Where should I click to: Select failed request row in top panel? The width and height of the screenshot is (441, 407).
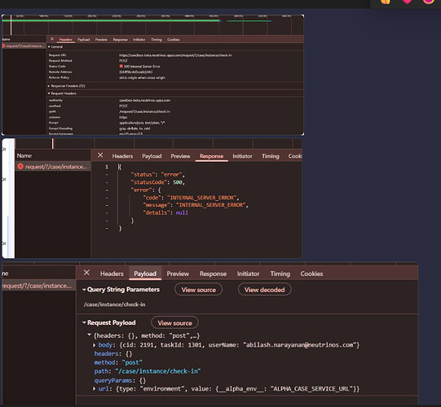[24, 46]
